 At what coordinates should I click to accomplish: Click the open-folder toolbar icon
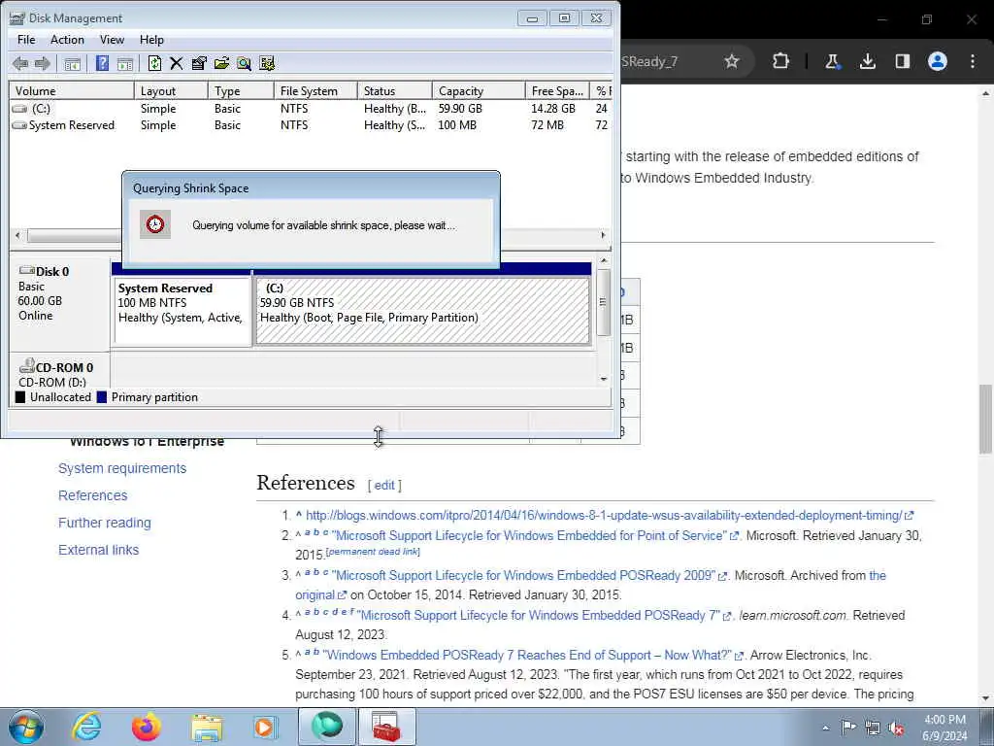coord(221,63)
